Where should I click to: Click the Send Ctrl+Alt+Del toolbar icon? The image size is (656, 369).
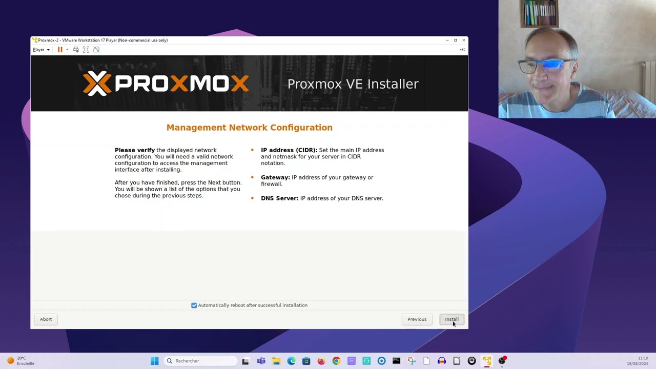76,50
